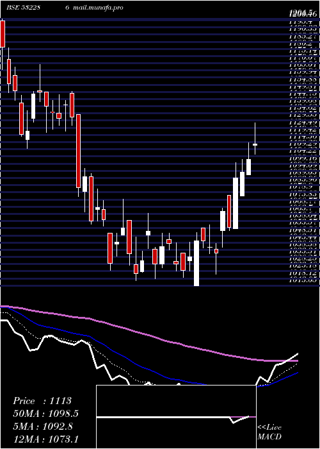Click the long white candle touching 1013
This screenshot has height=449, width=320.
click(x=196, y=263)
